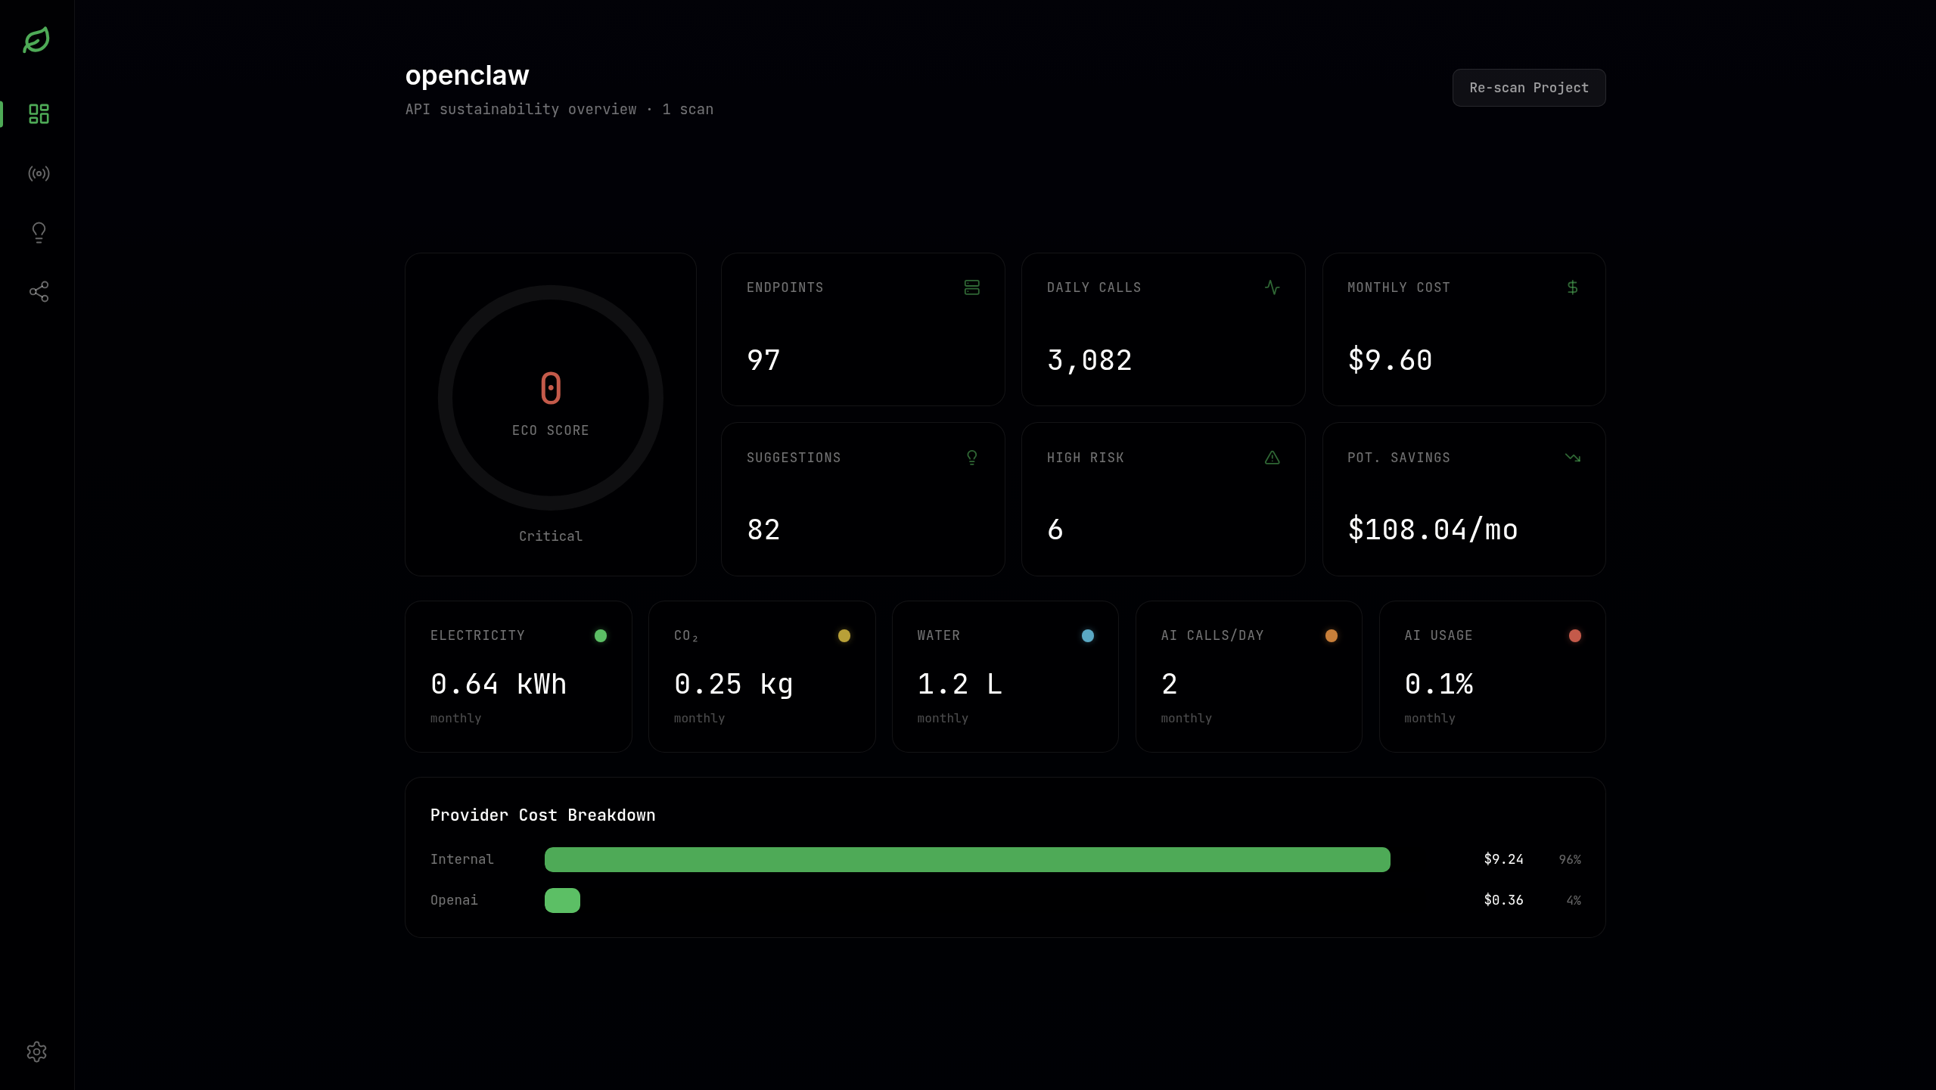Click the green leaf logo icon
Viewport: 1936px width, 1090px height.
coord(36,39)
